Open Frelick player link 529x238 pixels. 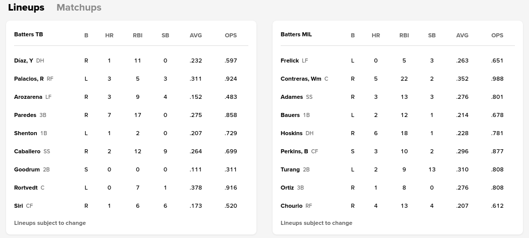point(290,61)
